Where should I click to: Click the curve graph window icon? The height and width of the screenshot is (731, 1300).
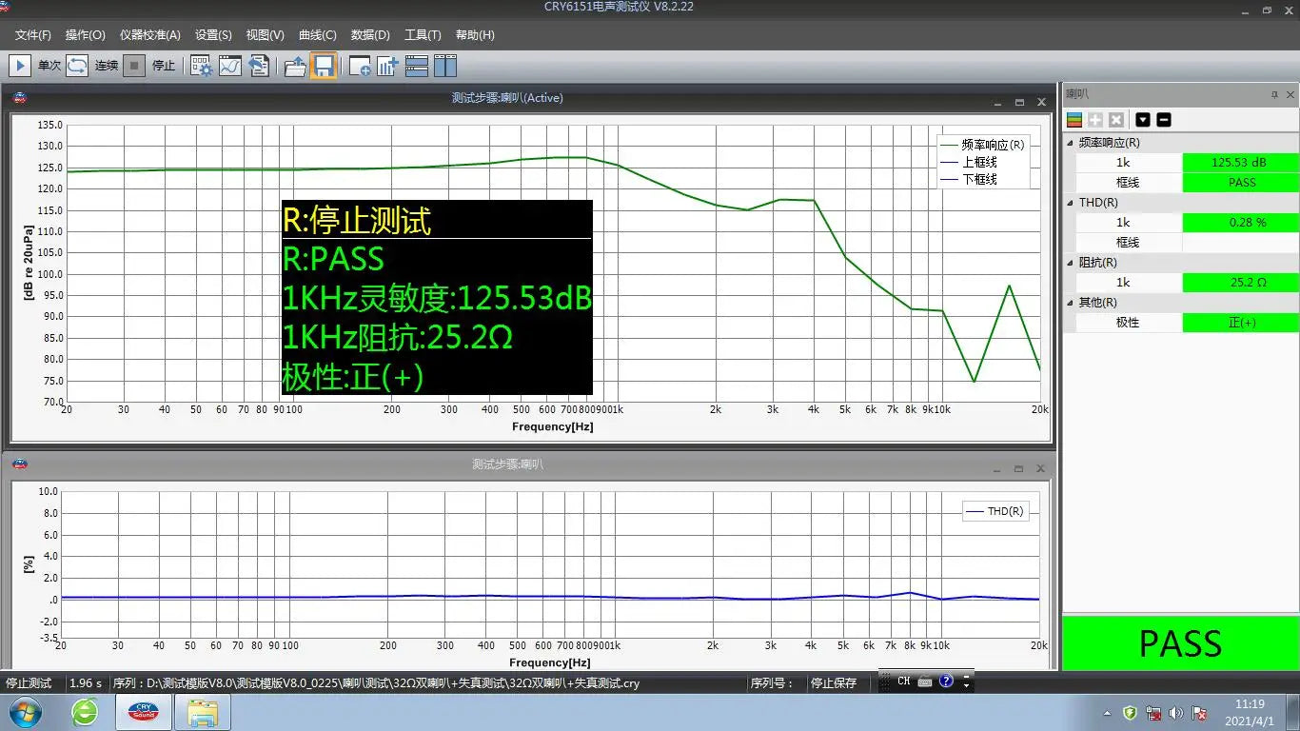coord(230,66)
